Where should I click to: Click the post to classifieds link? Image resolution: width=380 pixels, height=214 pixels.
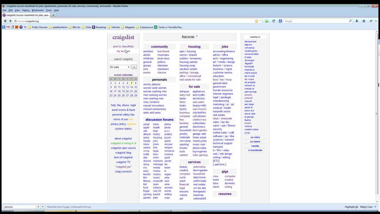pos(123,46)
